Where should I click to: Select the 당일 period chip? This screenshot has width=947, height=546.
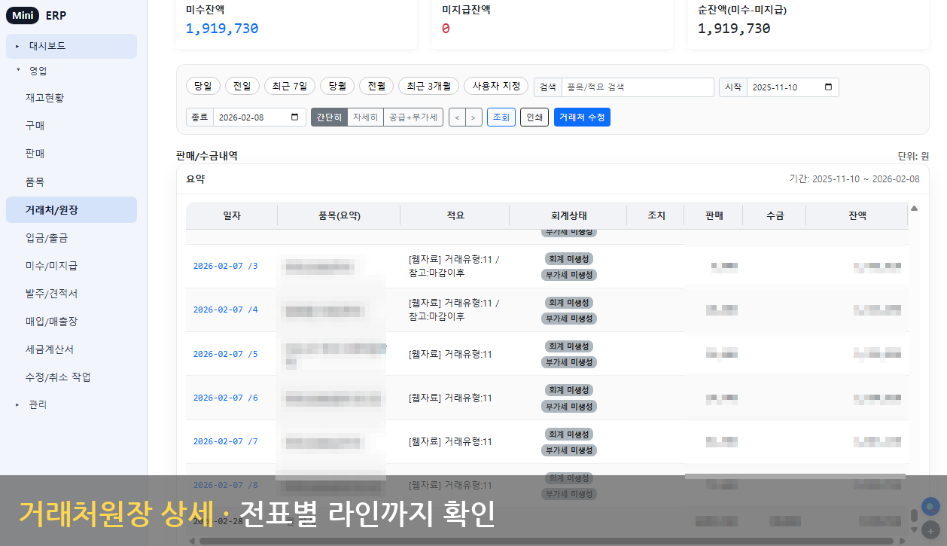202,87
